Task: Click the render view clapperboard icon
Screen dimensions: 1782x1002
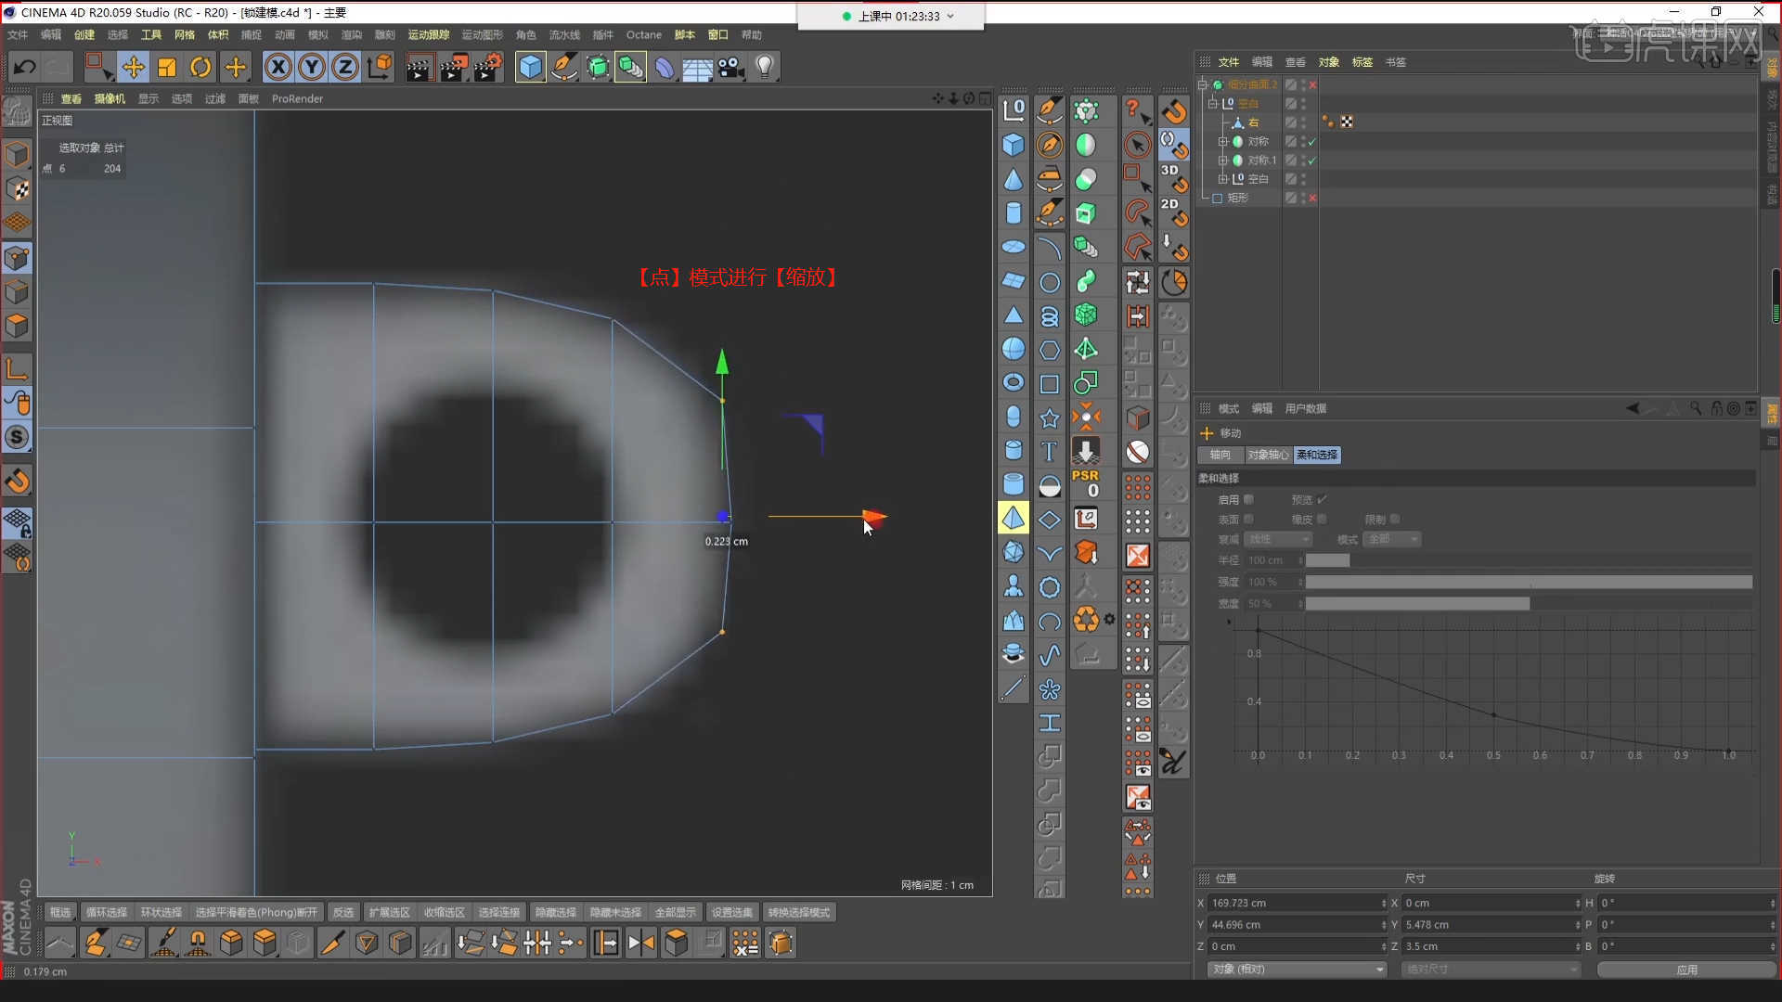Action: pyautogui.click(x=419, y=67)
